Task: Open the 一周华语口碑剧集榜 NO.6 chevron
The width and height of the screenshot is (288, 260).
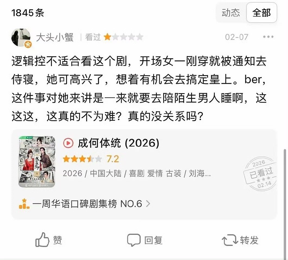Action: [x=148, y=204]
